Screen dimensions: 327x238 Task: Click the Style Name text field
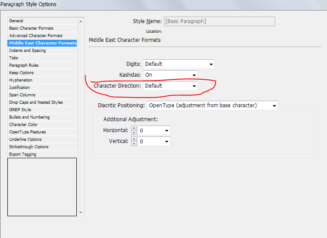(x=219, y=21)
